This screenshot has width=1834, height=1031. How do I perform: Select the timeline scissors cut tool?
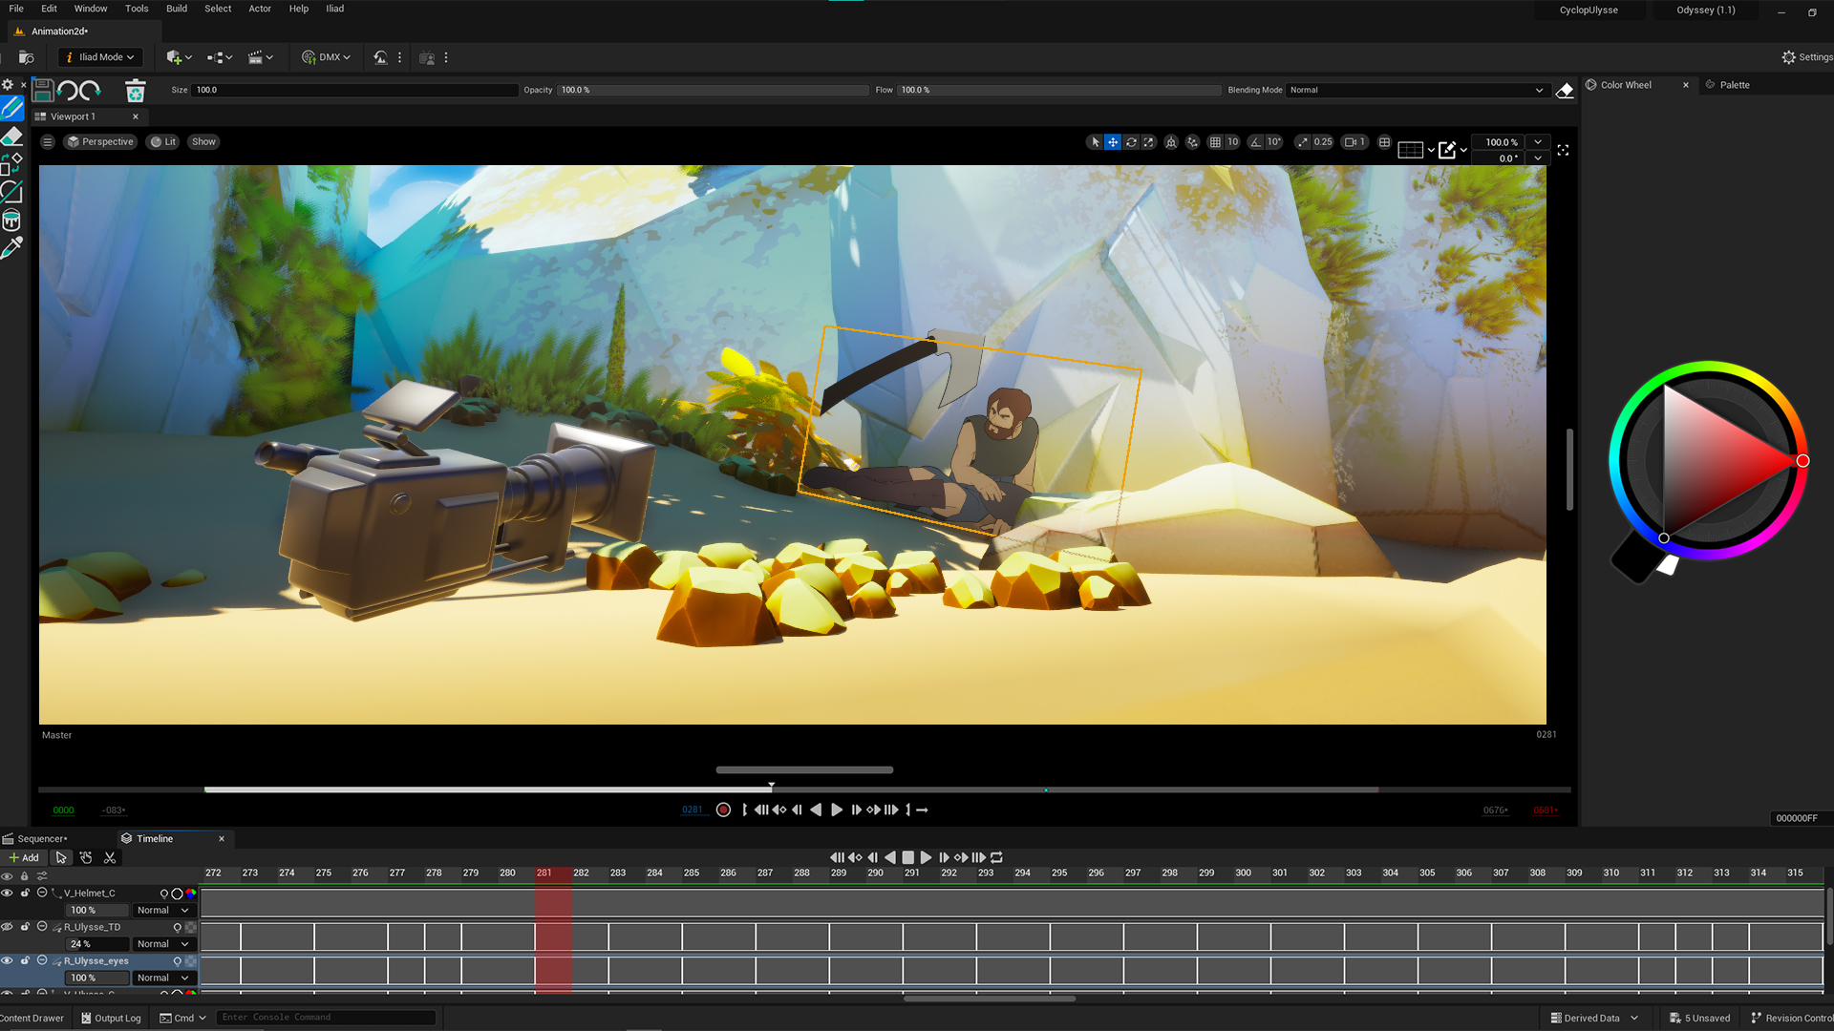pyautogui.click(x=110, y=858)
